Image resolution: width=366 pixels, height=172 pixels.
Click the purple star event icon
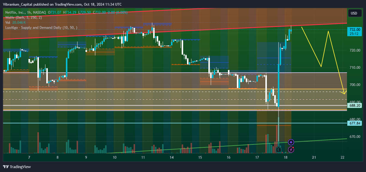291,142
